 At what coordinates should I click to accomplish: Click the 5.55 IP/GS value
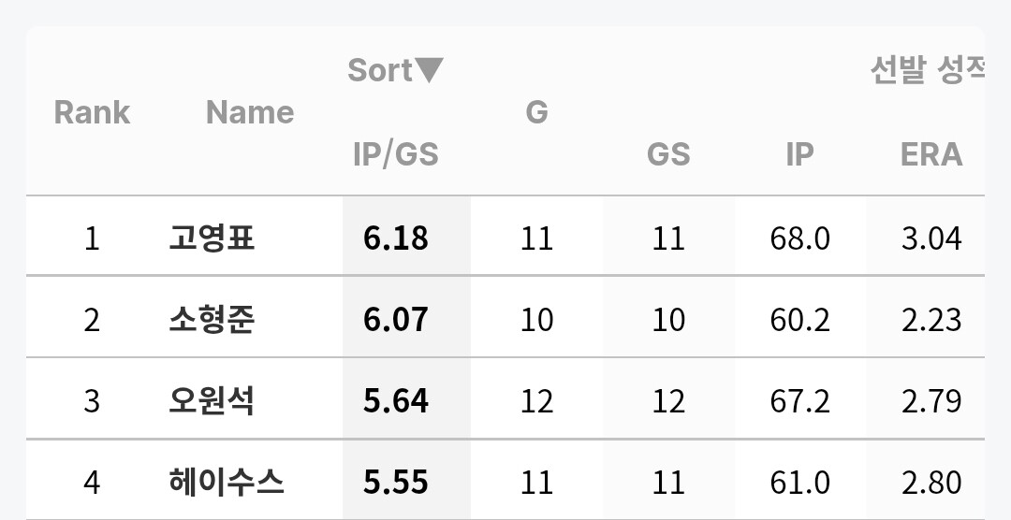coord(396,483)
